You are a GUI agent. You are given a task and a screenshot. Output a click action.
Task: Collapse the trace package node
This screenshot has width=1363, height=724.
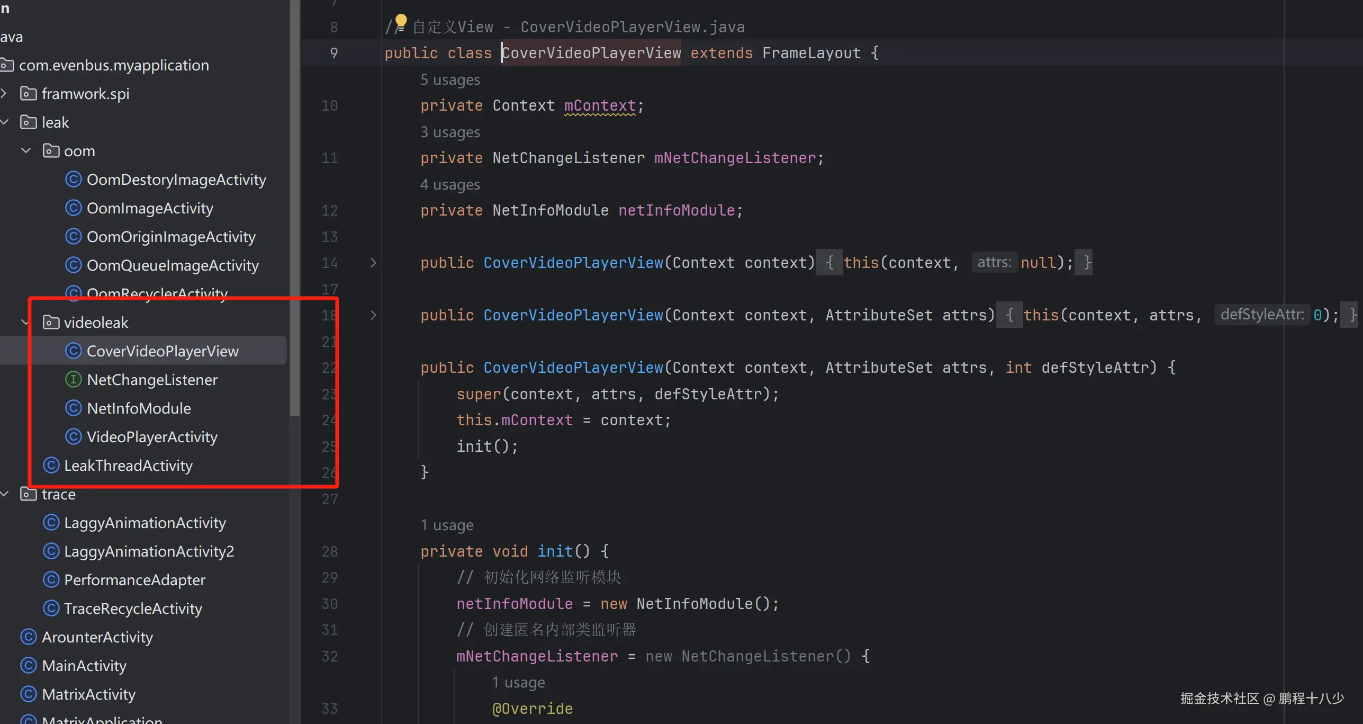[x=4, y=494]
